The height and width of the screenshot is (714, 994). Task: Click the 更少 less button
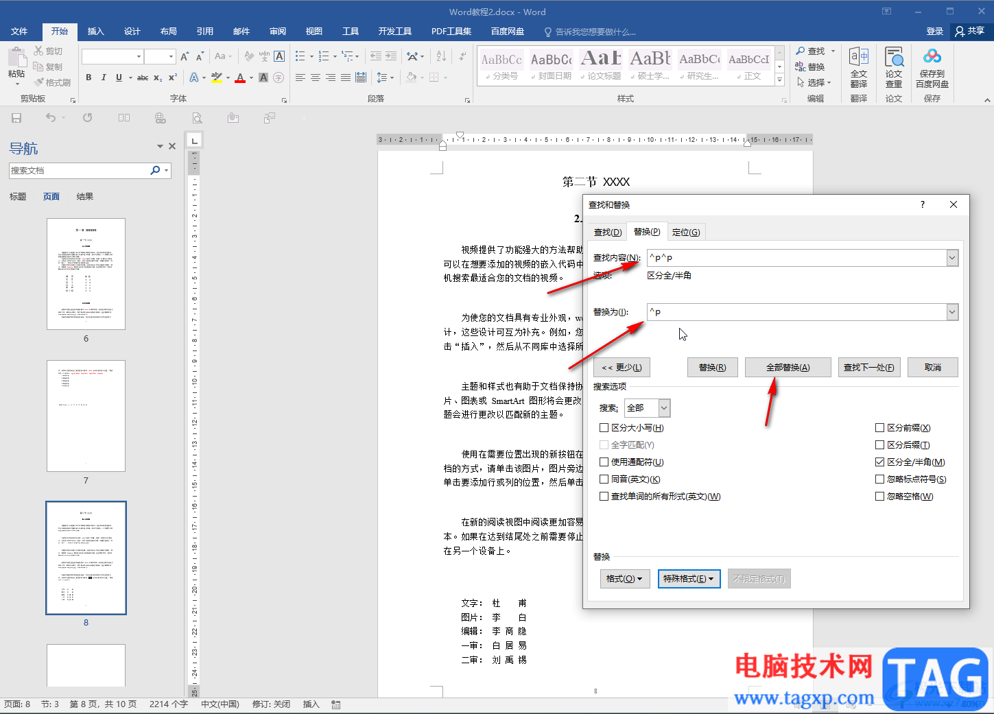[x=622, y=367]
